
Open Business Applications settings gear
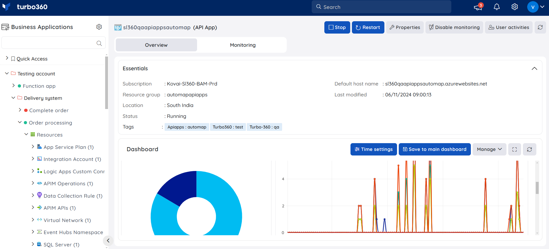(x=99, y=27)
